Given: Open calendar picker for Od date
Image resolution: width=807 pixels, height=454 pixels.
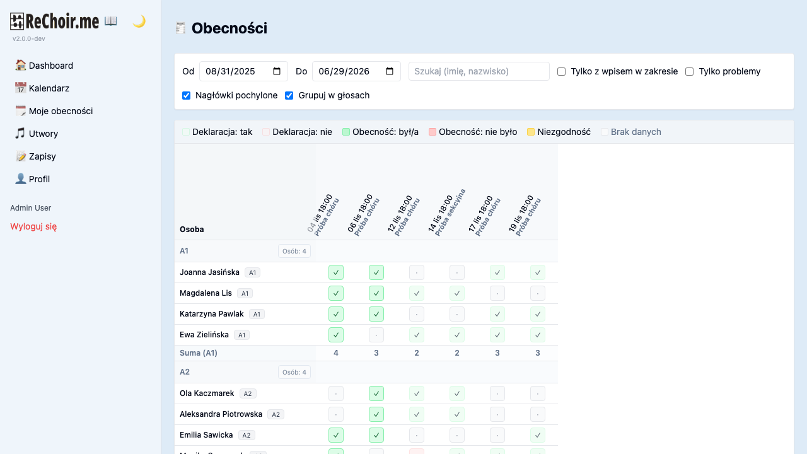Looking at the screenshot, I should (277, 71).
